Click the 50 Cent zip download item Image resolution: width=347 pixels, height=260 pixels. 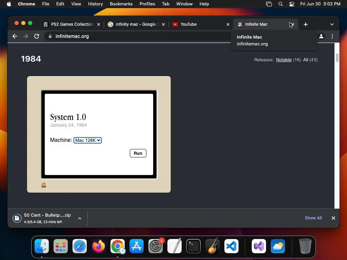point(47,218)
